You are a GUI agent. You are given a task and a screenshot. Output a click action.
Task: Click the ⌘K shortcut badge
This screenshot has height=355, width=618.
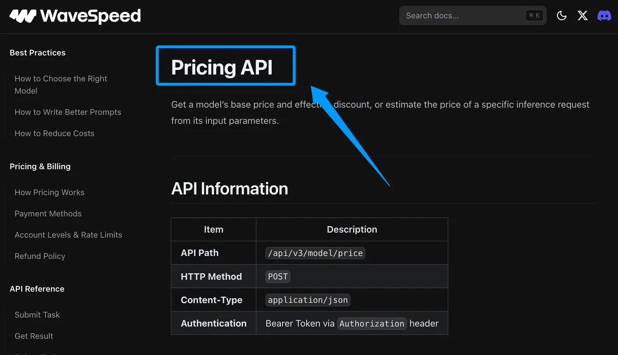pos(534,15)
